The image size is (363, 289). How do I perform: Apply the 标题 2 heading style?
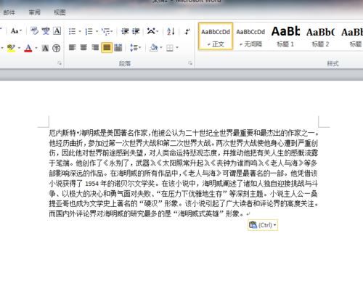(320, 36)
